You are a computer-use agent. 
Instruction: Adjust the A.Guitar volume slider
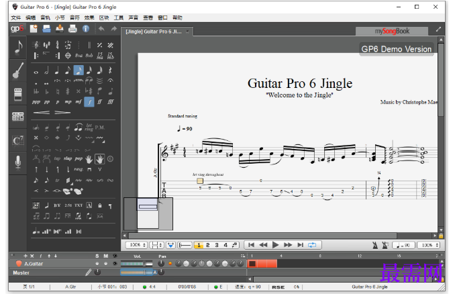137,264
